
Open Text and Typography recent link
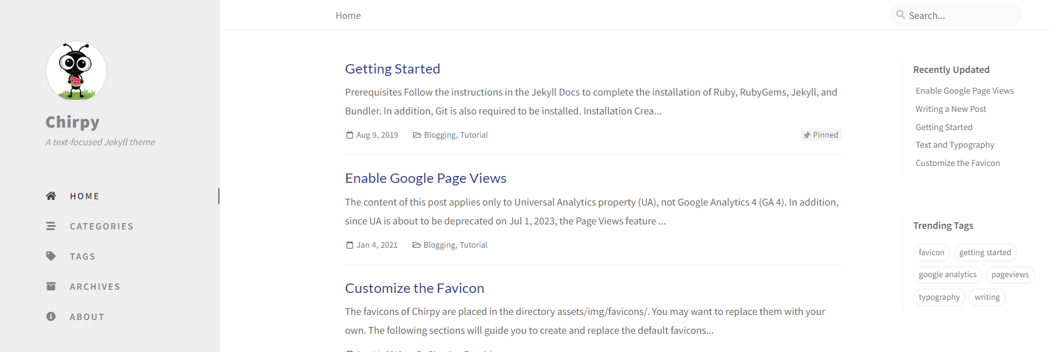click(x=955, y=145)
